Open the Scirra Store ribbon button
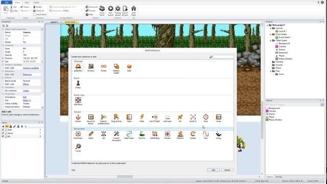Screen dimensions: 327x184 point(102,11)
